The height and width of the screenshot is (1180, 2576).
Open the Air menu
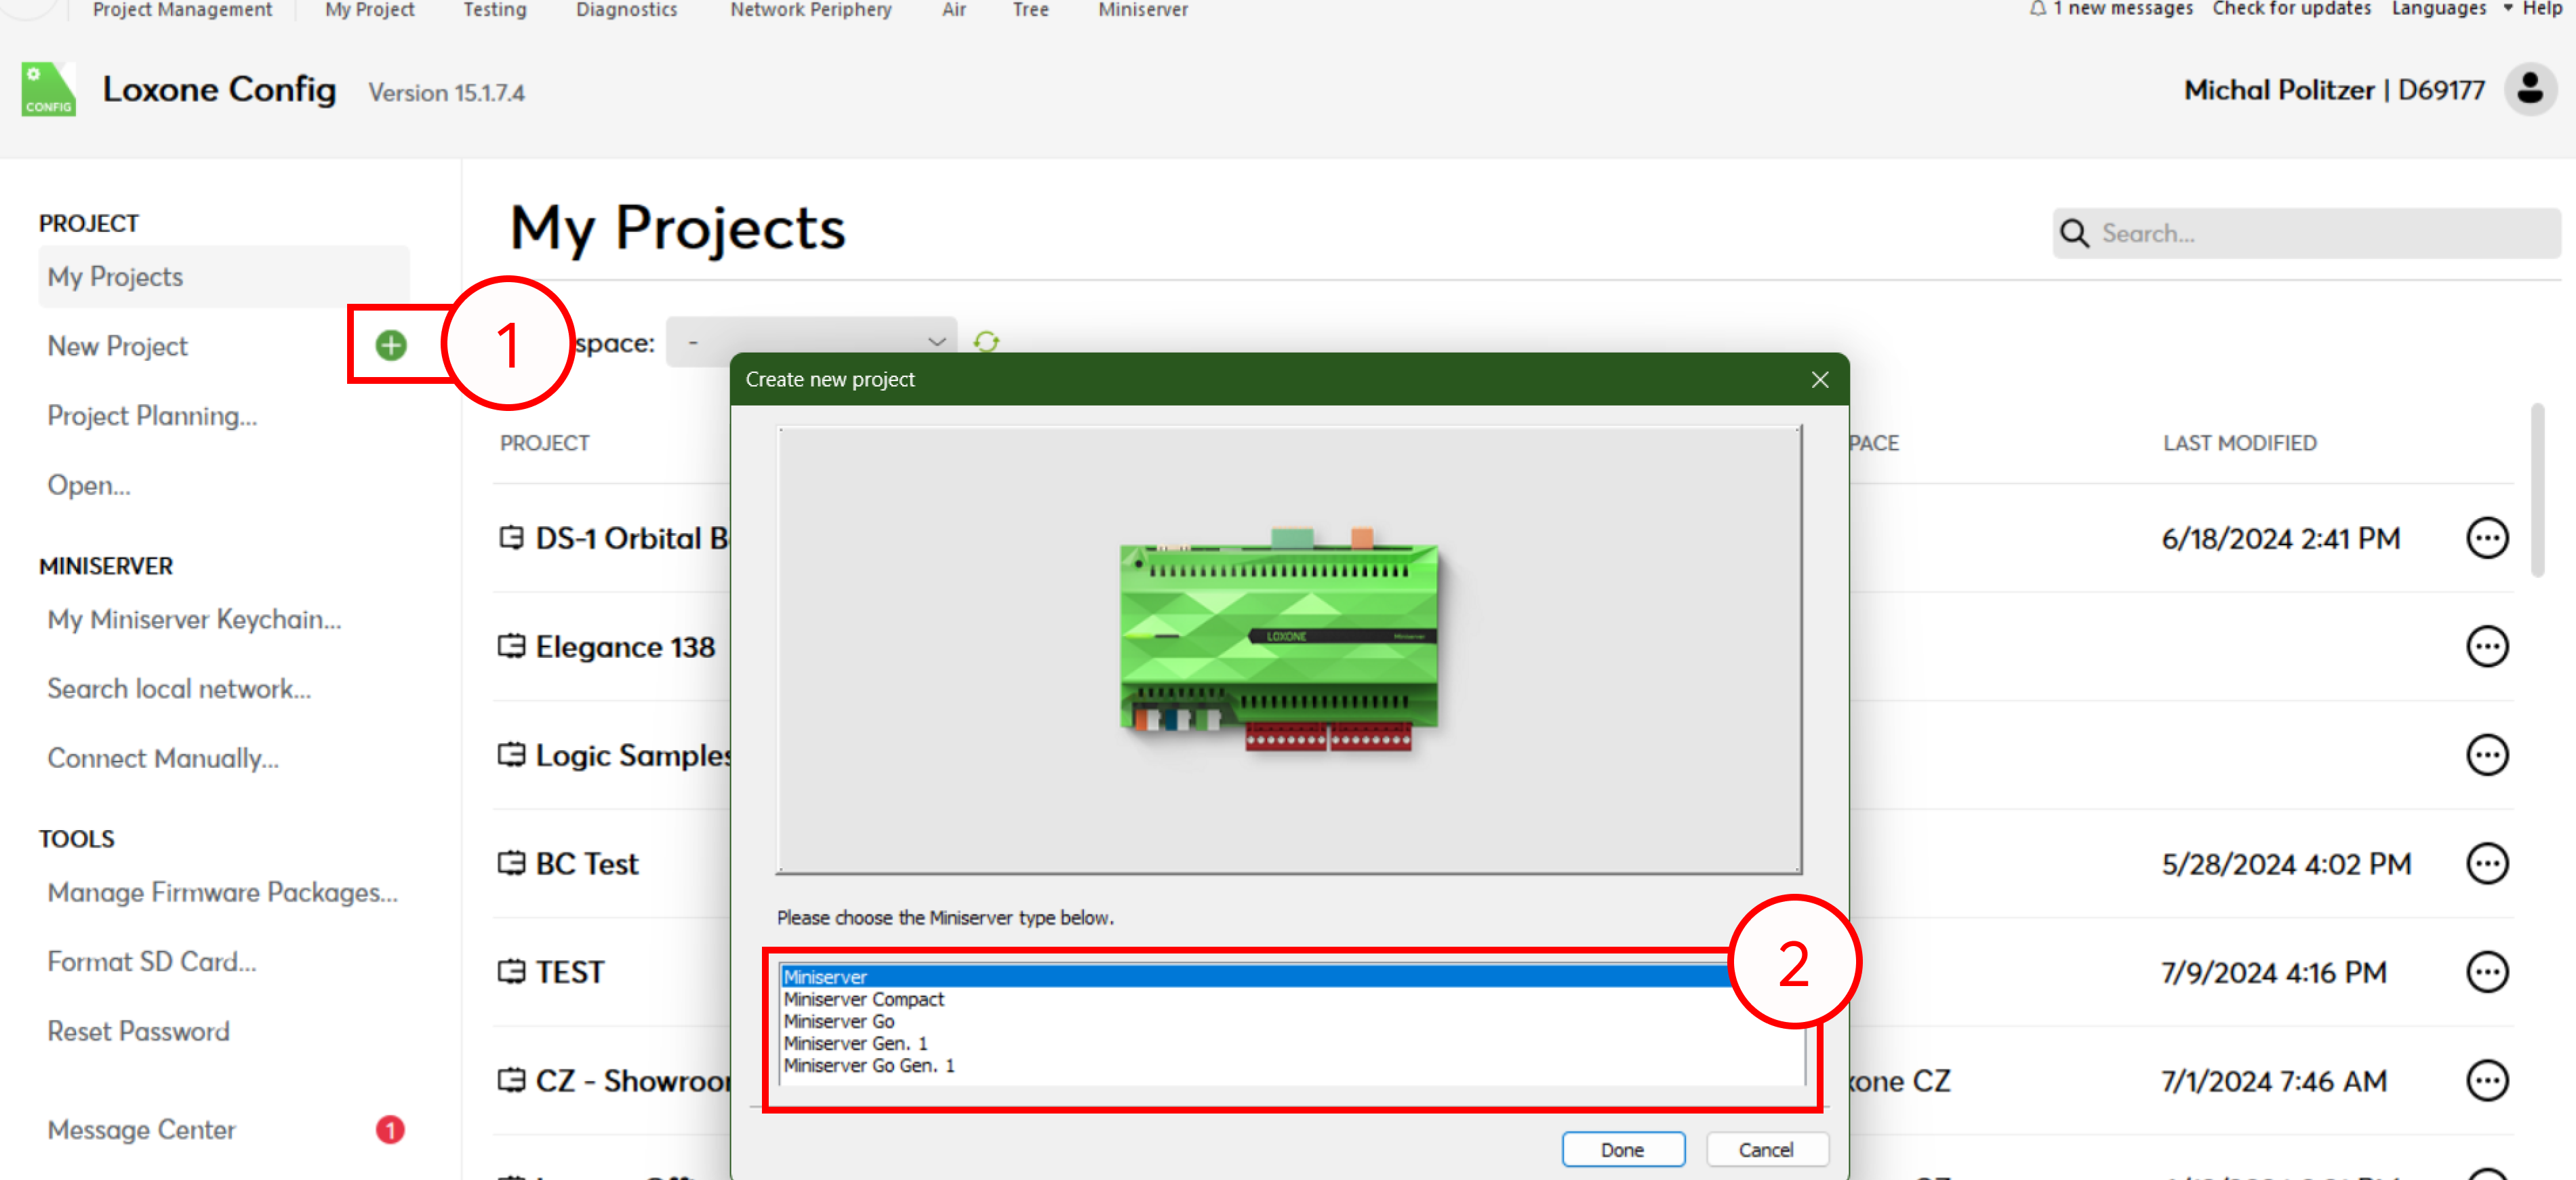tap(954, 9)
